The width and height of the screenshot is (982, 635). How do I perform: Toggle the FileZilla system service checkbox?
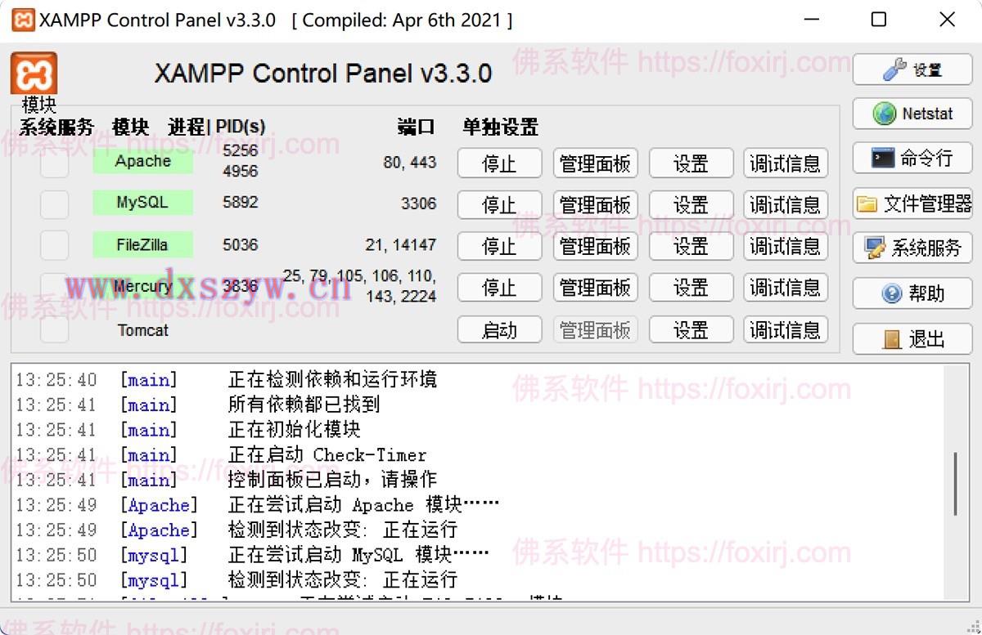click(x=55, y=245)
